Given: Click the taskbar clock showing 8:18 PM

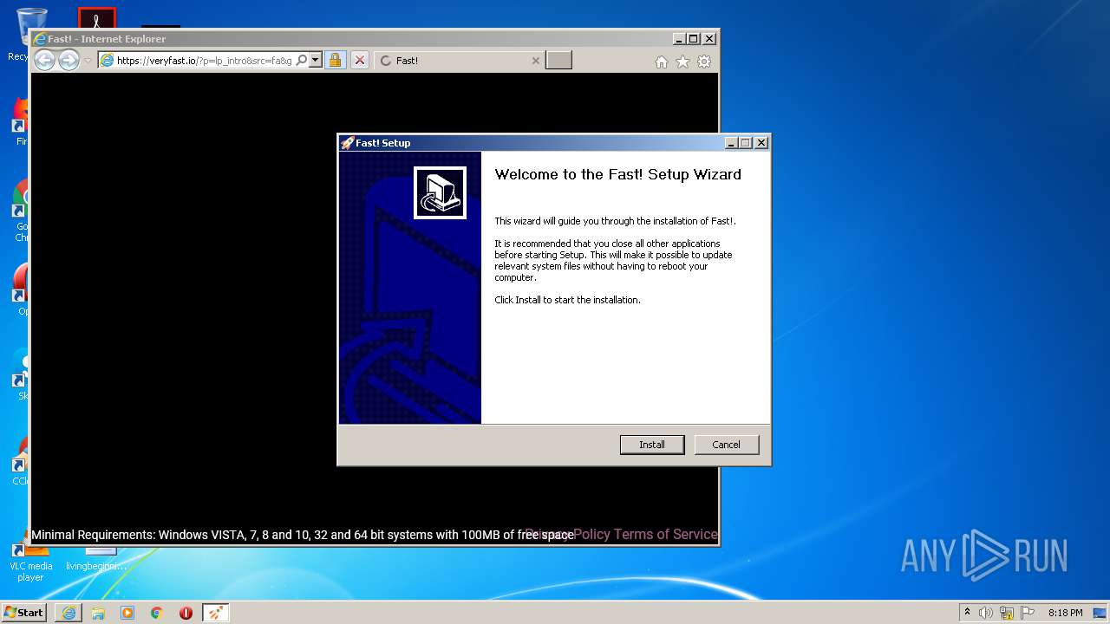Looking at the screenshot, I should click(1065, 613).
